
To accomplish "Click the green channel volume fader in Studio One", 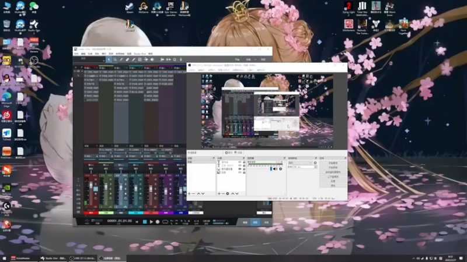I will (x=106, y=187).
